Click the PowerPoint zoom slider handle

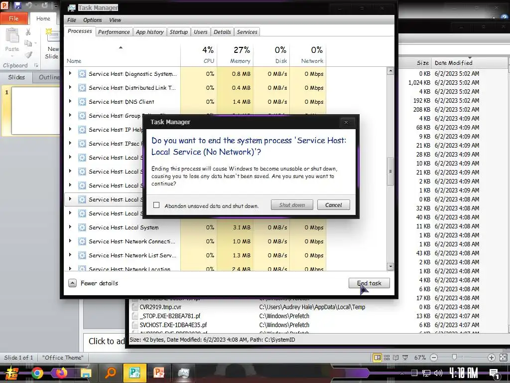point(454,358)
